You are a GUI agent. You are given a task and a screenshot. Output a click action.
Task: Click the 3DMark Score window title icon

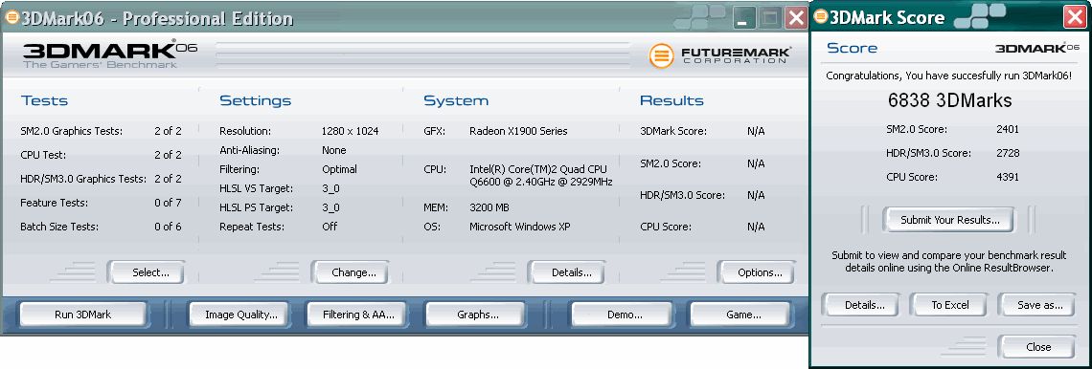[x=821, y=17]
